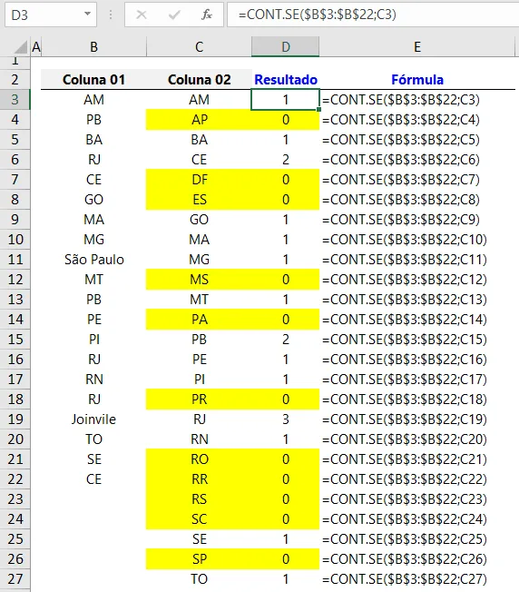
Task: Click the Fórmula header cell
Action: click(417, 80)
